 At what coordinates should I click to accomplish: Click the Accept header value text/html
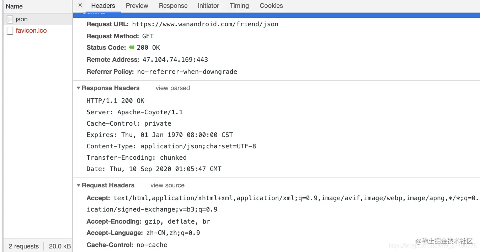coord(297,198)
